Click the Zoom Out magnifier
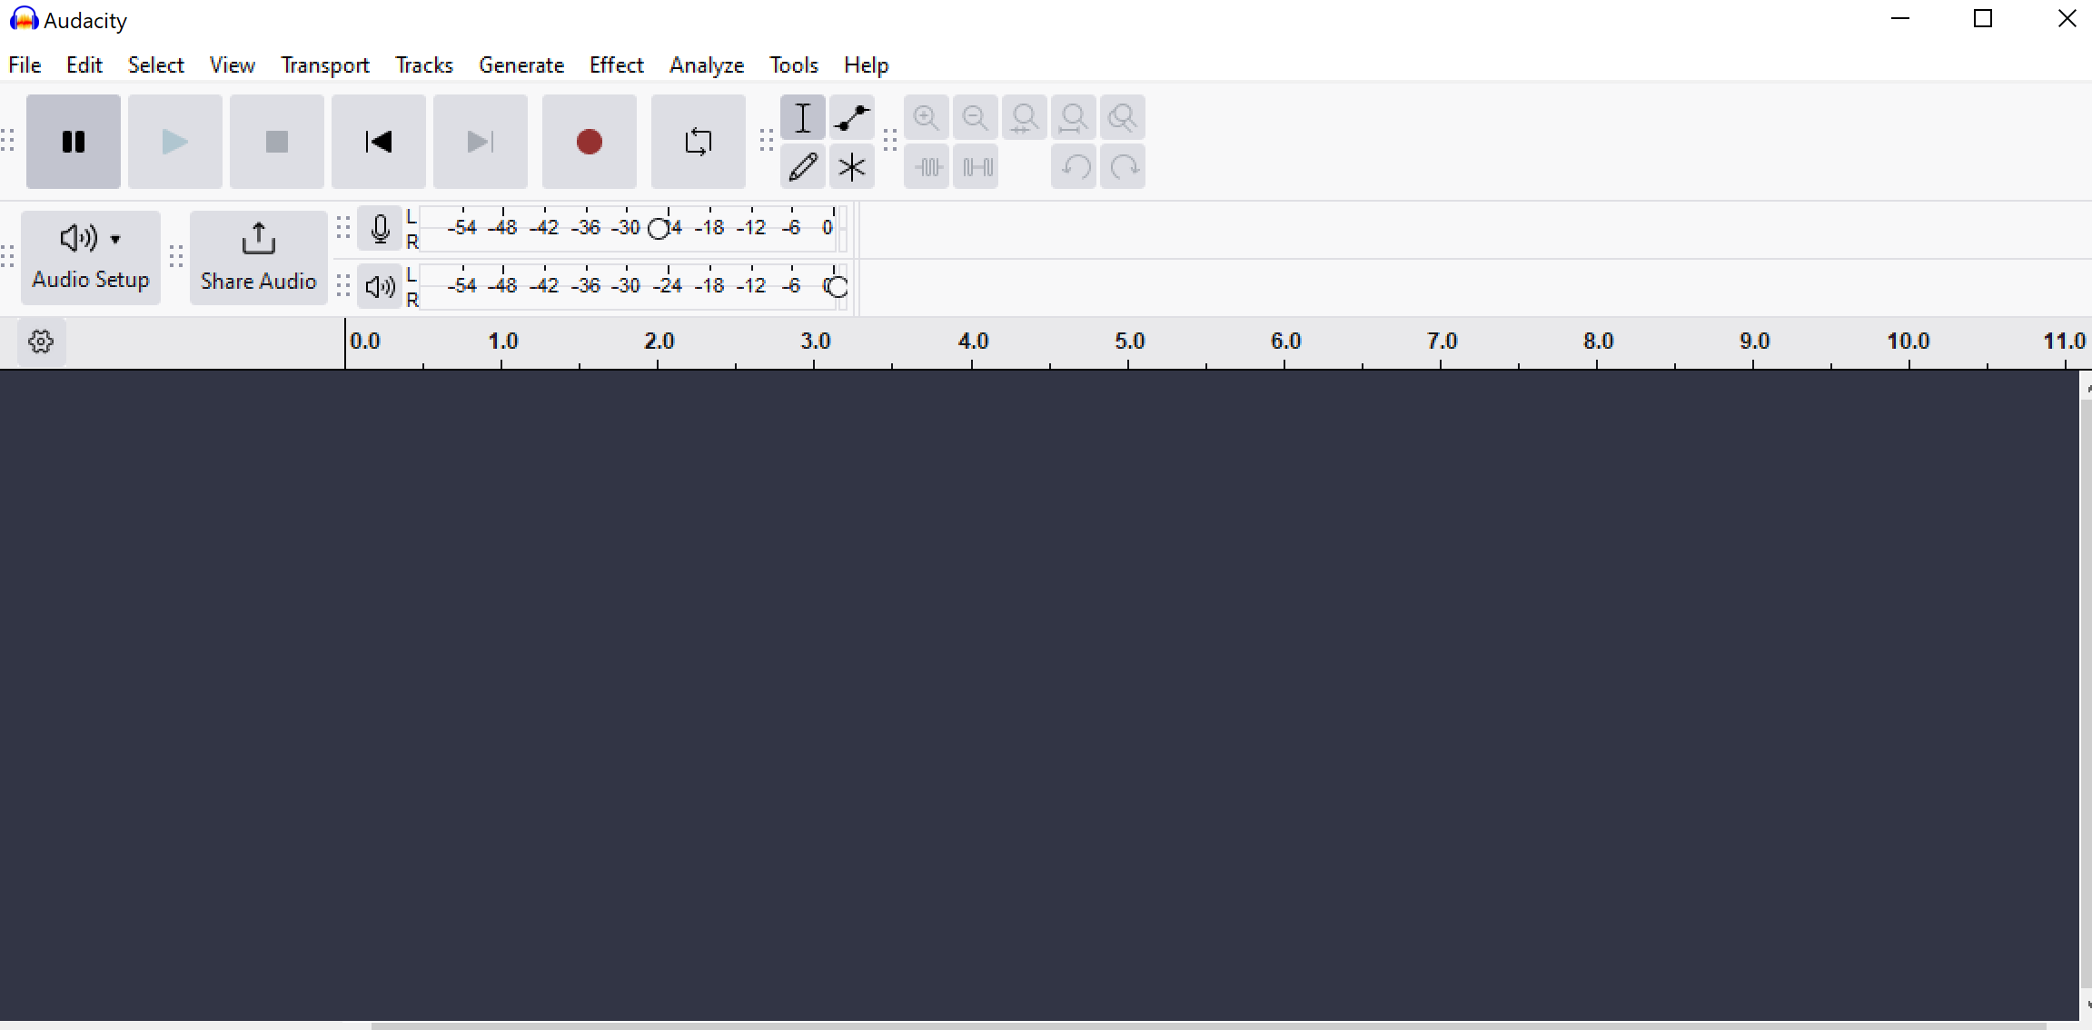 pos(975,118)
